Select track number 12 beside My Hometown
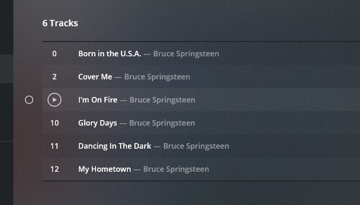 click(x=54, y=169)
